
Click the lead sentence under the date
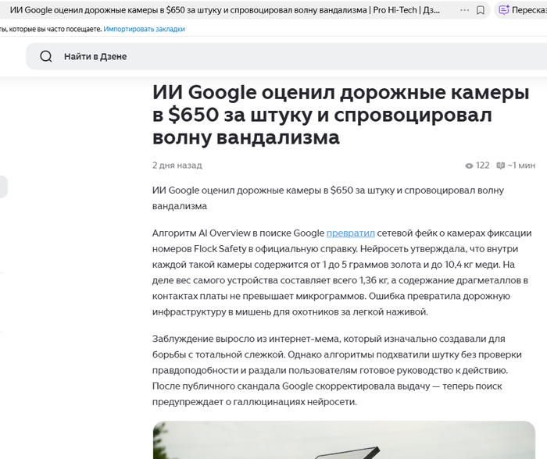pos(328,198)
